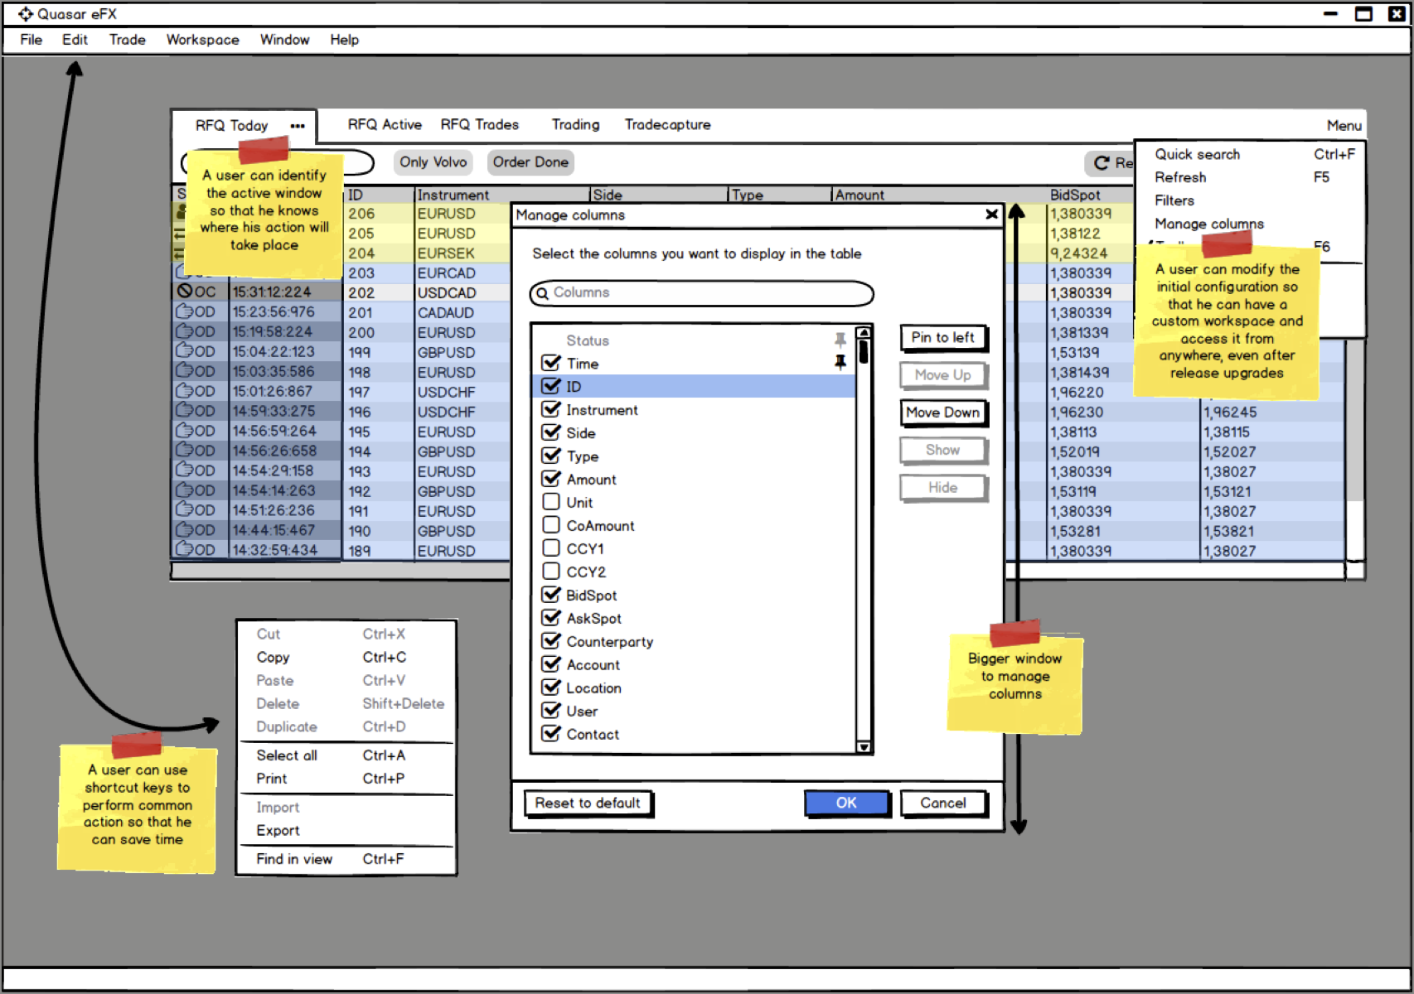Check the CCY1 column checkbox

point(550,548)
